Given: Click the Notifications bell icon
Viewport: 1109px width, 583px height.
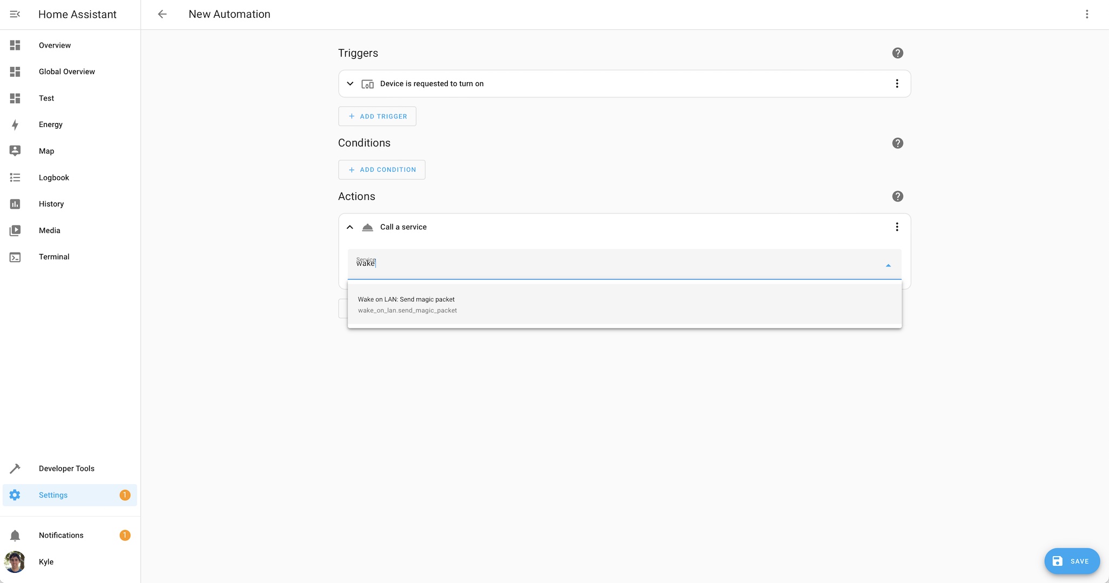Looking at the screenshot, I should [15, 535].
